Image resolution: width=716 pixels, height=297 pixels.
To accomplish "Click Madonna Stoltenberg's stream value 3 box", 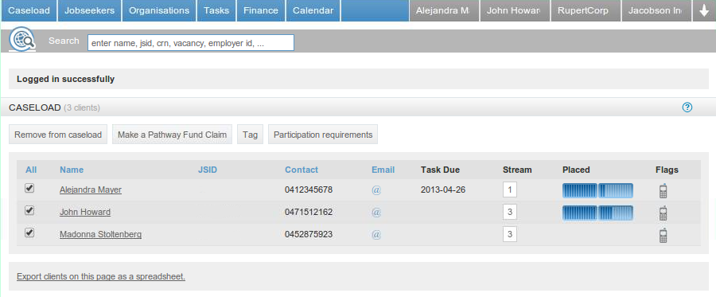I will click(x=510, y=234).
